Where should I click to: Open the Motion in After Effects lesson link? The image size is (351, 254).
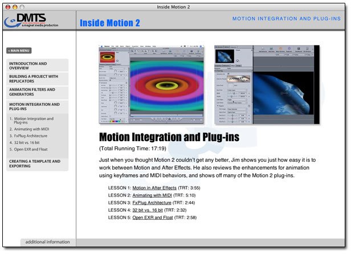(x=154, y=188)
